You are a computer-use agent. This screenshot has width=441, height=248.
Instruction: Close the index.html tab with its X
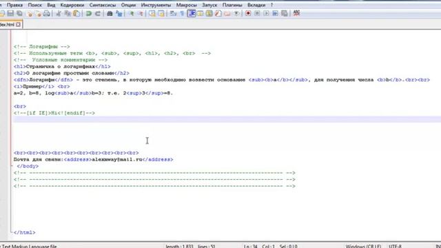click(19, 25)
